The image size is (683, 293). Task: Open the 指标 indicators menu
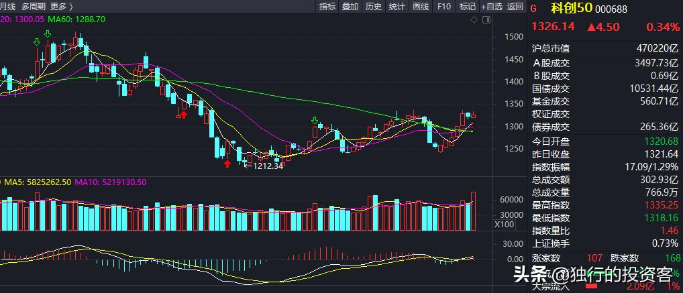pyautogui.click(x=327, y=6)
